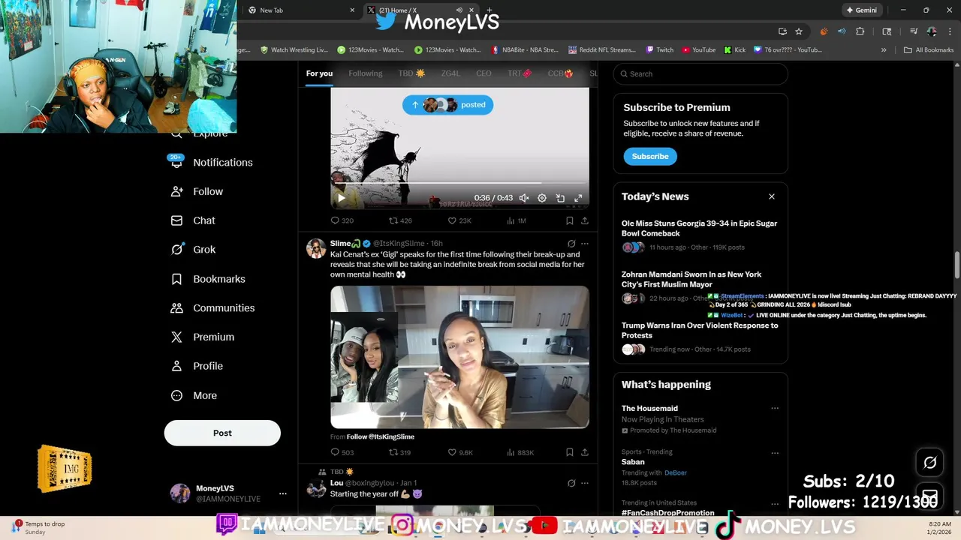Bookmark Slime's post

click(569, 452)
